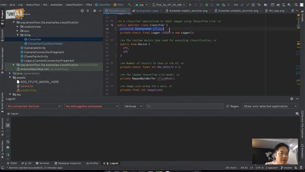Open the No debuggable processes dropdown
Image resolution: width=305 pixels, height=172 pixels.
pos(92,106)
